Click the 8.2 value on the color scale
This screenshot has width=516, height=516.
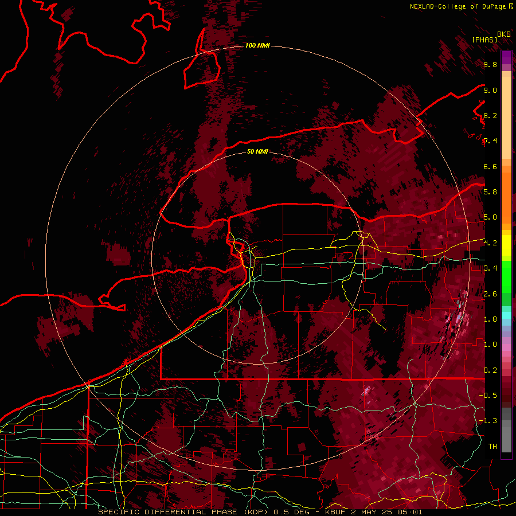pyautogui.click(x=490, y=115)
